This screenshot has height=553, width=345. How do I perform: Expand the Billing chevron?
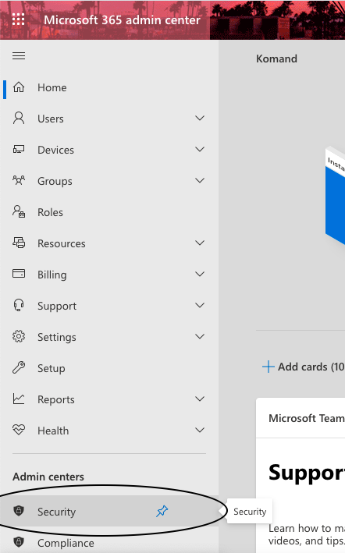point(200,274)
